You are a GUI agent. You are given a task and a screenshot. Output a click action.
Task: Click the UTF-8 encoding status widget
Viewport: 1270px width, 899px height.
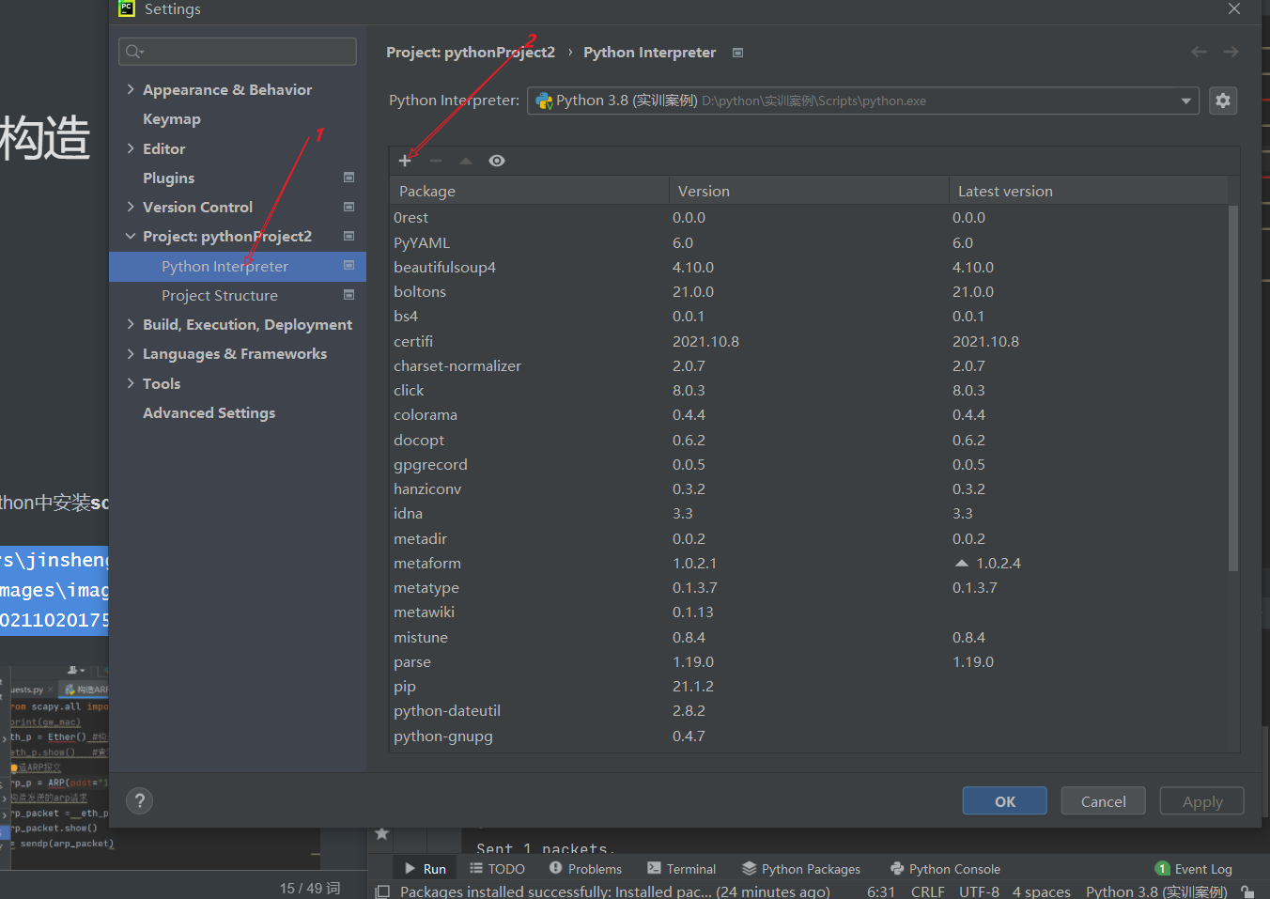tap(979, 891)
